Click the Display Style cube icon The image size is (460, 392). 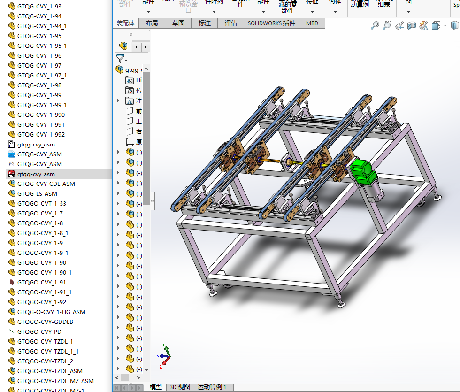point(455,25)
